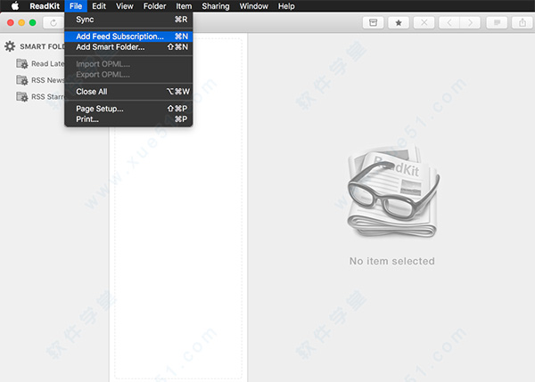The image size is (535, 382).
Task: Open the share toolbar button
Action: coord(523,23)
